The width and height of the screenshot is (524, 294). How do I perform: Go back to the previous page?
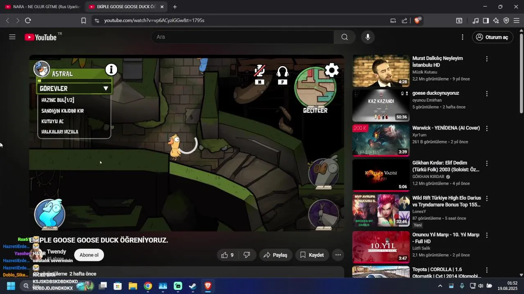click(7, 20)
